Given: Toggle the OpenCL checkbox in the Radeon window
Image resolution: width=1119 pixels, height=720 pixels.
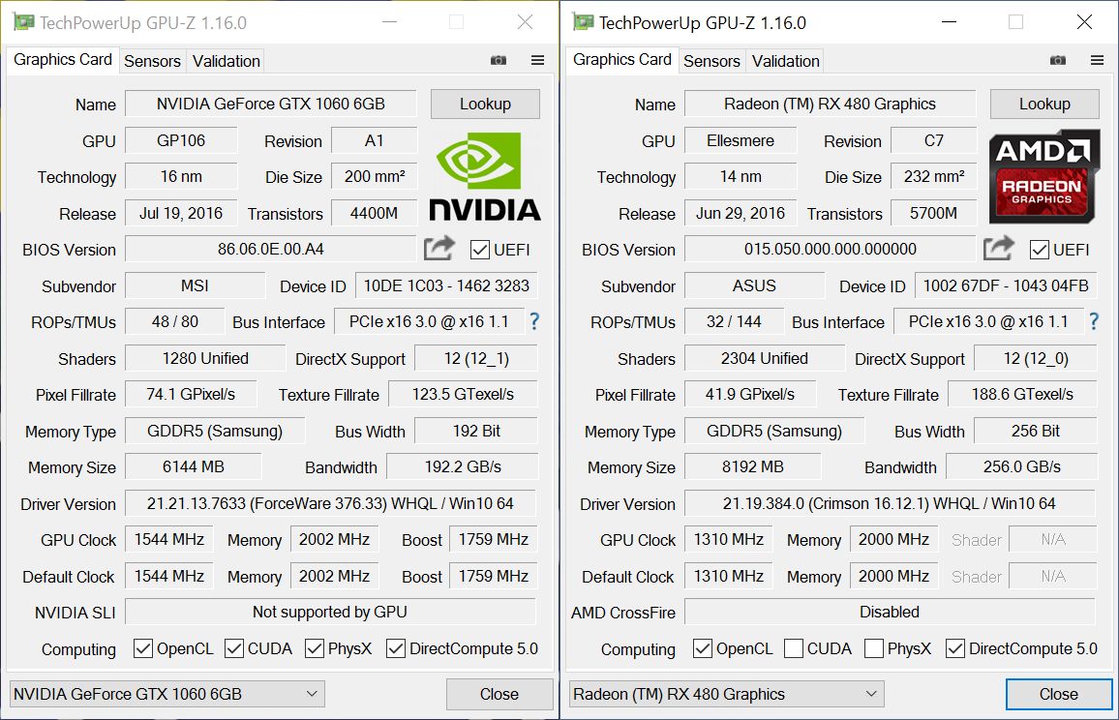Looking at the screenshot, I should (702, 648).
